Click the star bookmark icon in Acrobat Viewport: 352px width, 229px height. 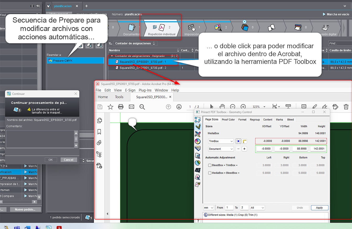coord(110,107)
